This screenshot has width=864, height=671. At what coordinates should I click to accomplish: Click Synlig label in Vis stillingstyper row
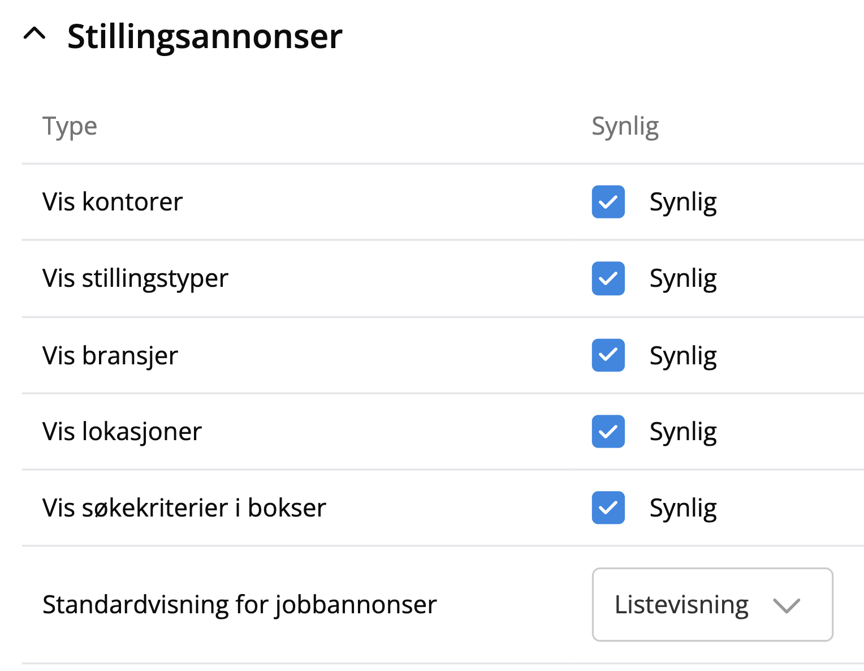683,278
